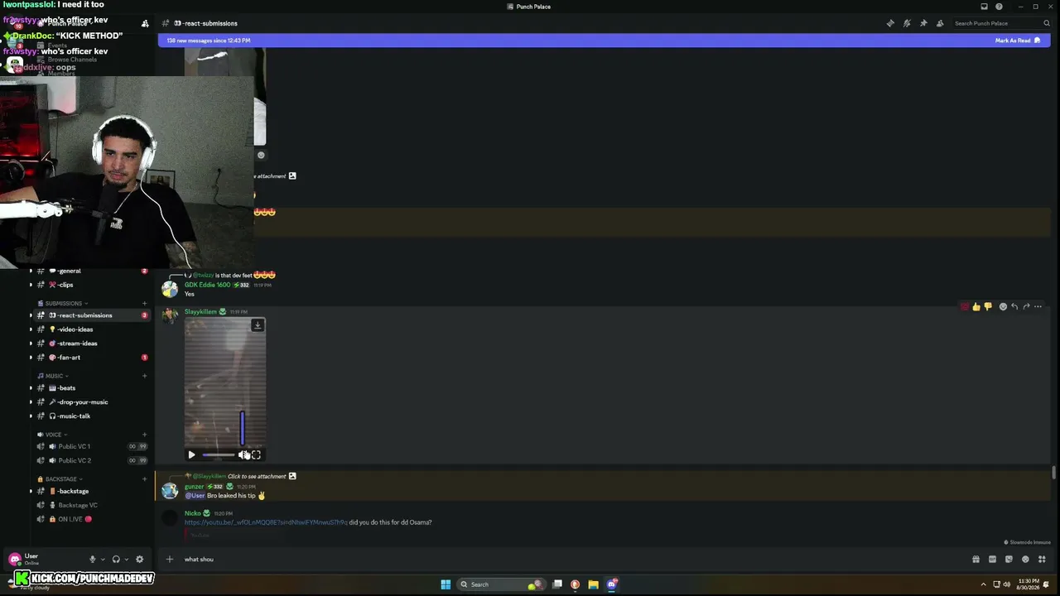Open the -stream-ideas channel
Screen dimensions: 1060x596
[91, 344]
